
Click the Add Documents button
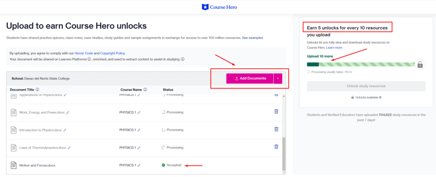[x=250, y=78]
